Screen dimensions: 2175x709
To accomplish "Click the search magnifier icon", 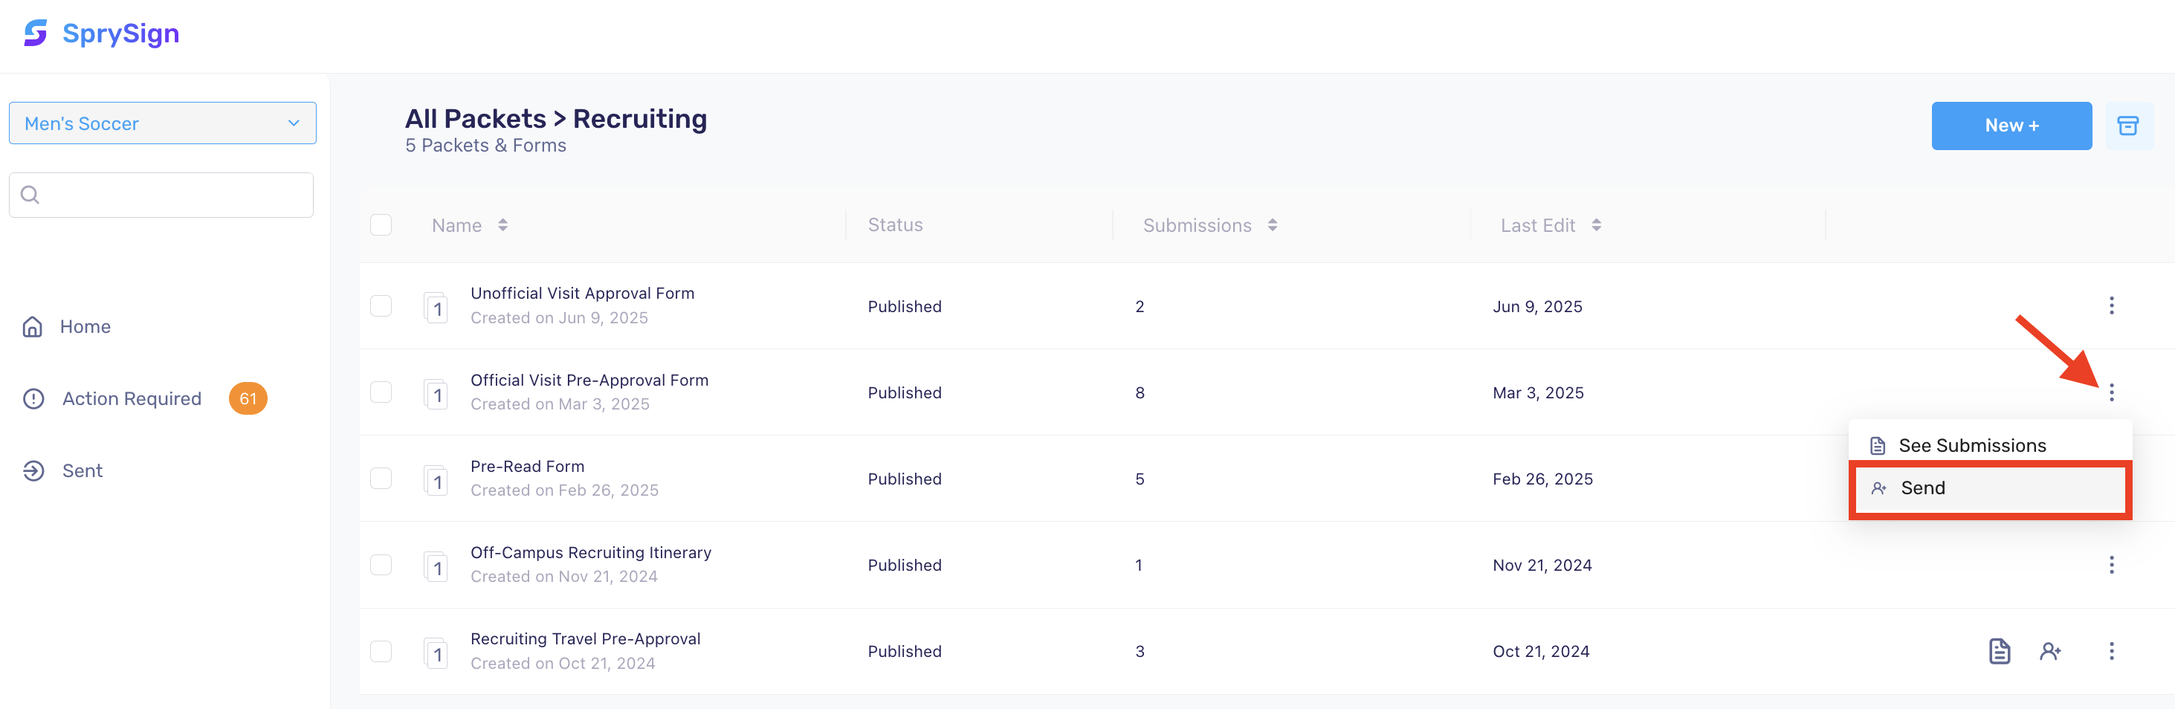I will coord(30,194).
